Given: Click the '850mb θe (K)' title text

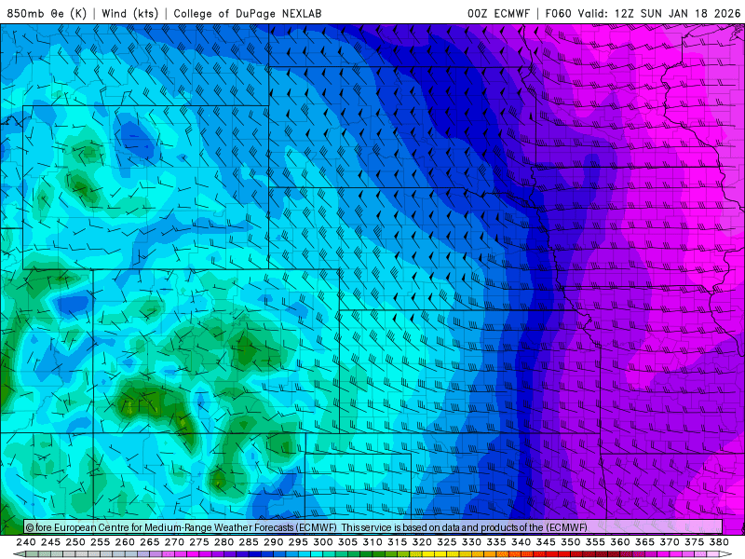Looking at the screenshot, I should click(x=47, y=13).
